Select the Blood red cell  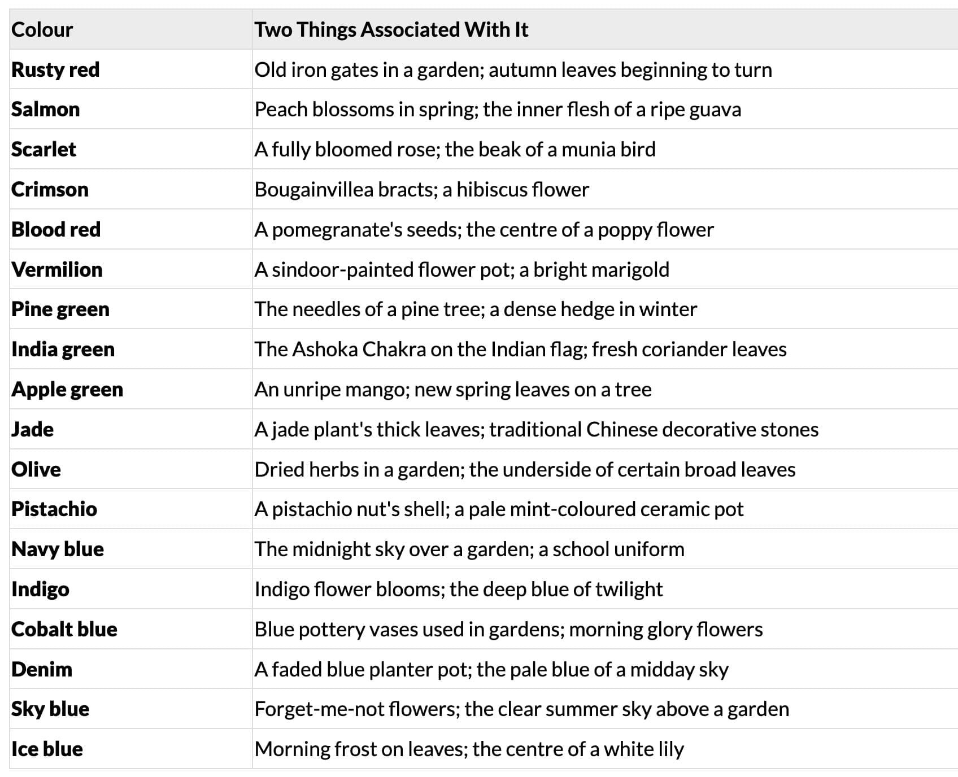pos(56,229)
